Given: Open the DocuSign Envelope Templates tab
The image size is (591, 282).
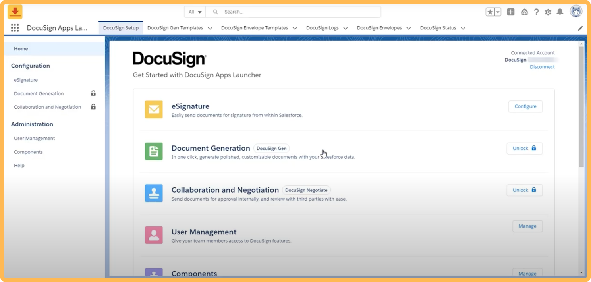Looking at the screenshot, I should 255,28.
